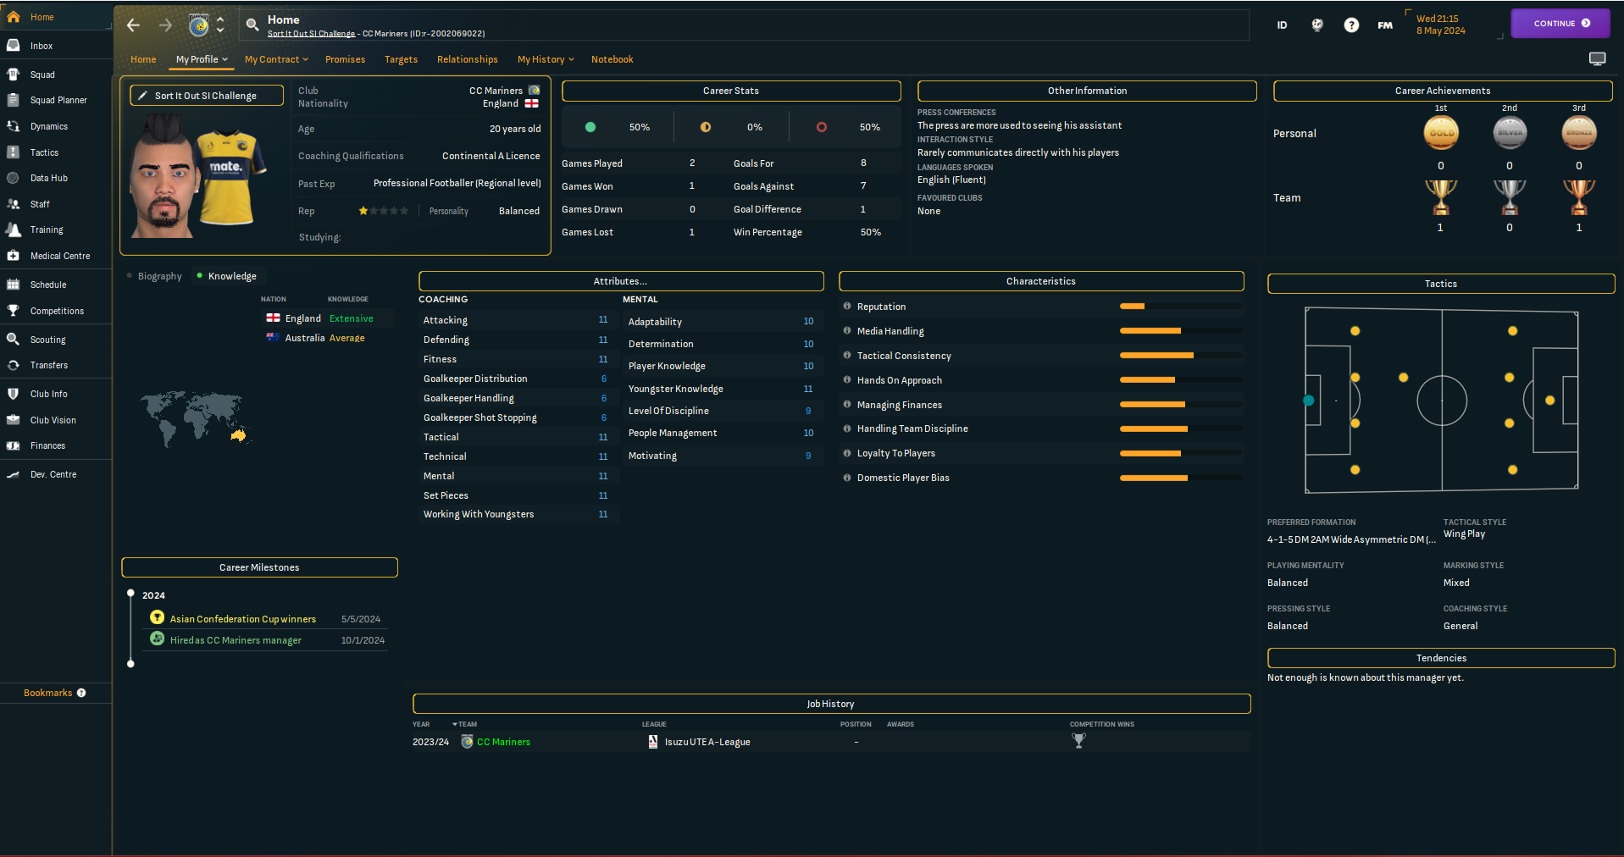
Task: Open the Medical Centre icon
Action: (14, 256)
